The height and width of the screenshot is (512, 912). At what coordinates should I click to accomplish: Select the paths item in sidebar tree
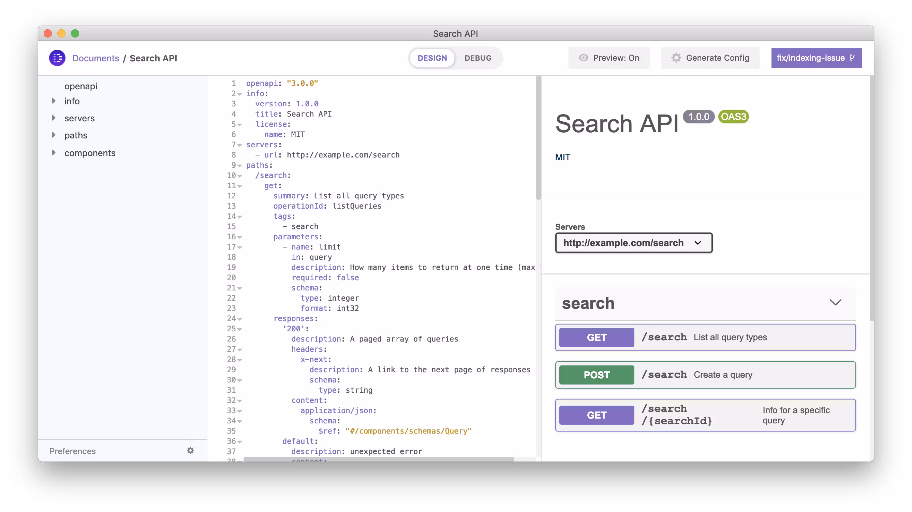pos(76,135)
